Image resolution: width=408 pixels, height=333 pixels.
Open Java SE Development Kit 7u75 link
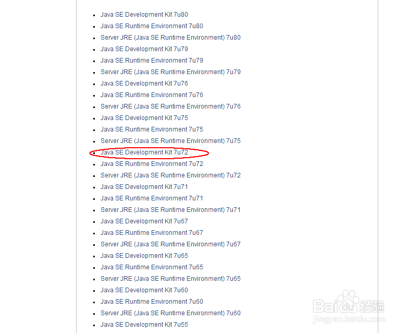click(144, 118)
